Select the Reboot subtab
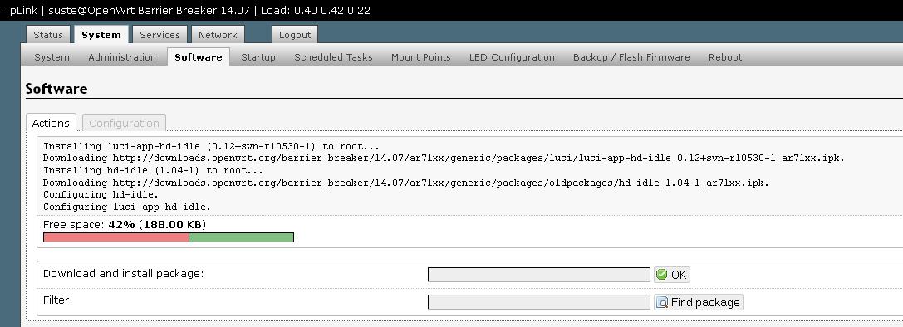This screenshot has width=903, height=327. click(725, 57)
